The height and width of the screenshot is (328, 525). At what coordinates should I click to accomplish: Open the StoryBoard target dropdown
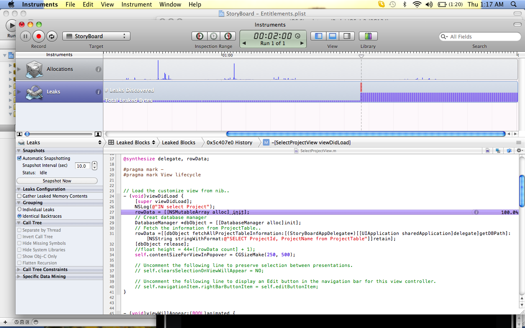click(x=96, y=36)
